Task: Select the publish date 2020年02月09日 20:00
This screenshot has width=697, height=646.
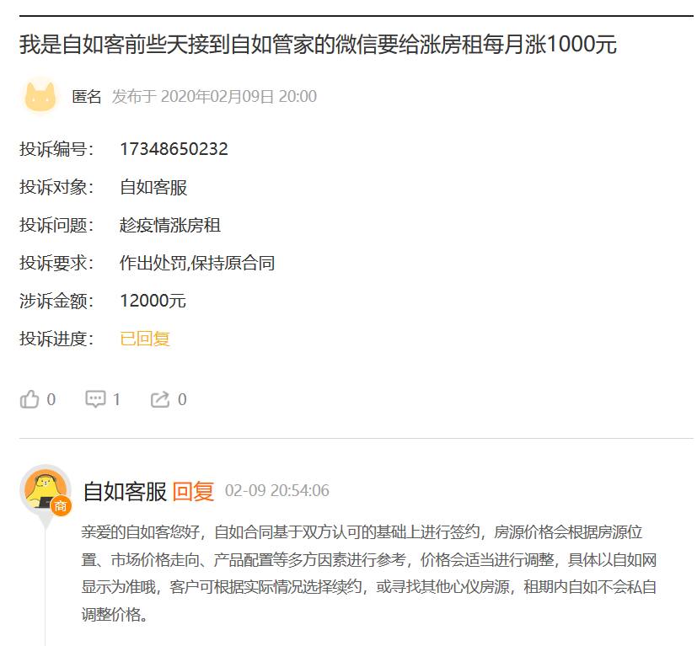Action: click(214, 96)
